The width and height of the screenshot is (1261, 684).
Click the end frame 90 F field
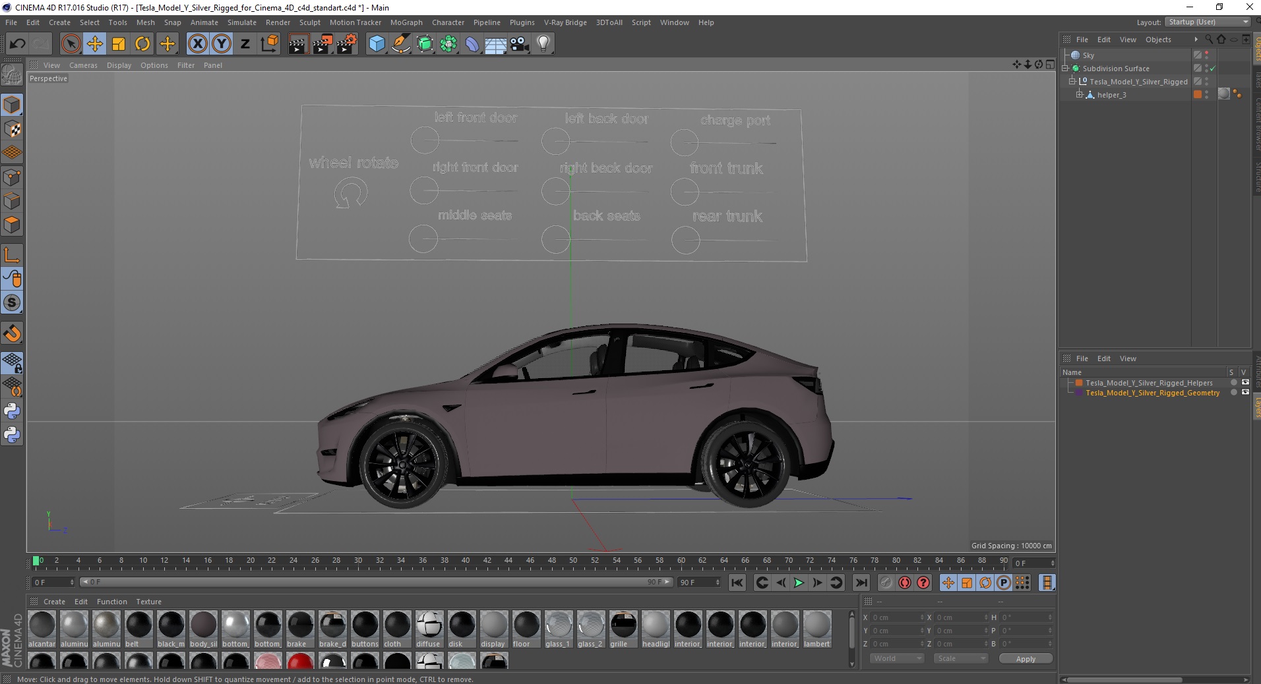(700, 583)
